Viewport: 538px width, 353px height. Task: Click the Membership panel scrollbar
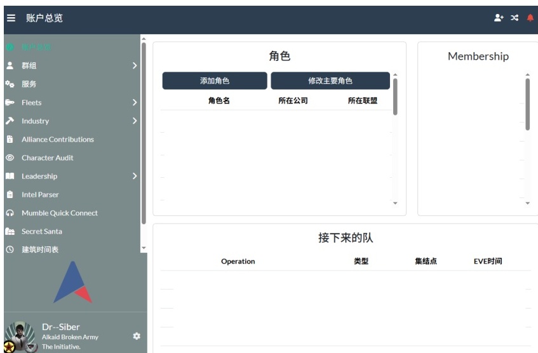click(527, 105)
